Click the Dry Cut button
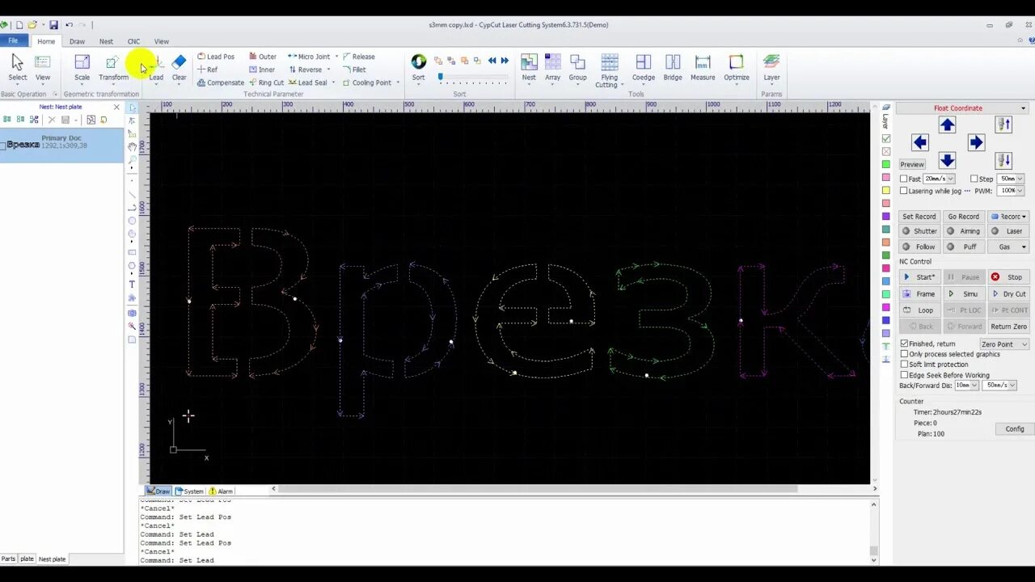Image resolution: width=1035 pixels, height=582 pixels. pos(1008,294)
